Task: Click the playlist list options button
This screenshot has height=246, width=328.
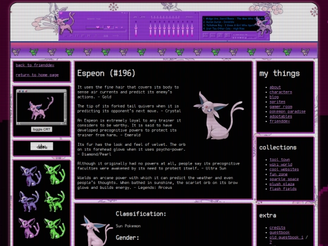Action: click(261, 36)
